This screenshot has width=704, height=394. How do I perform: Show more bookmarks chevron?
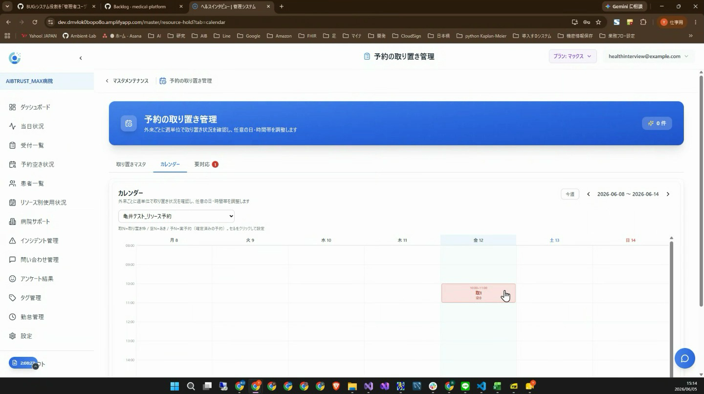(x=691, y=36)
